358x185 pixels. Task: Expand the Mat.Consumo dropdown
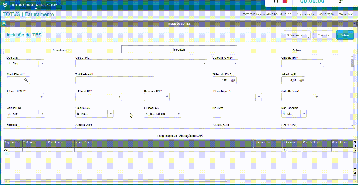tap(304, 114)
